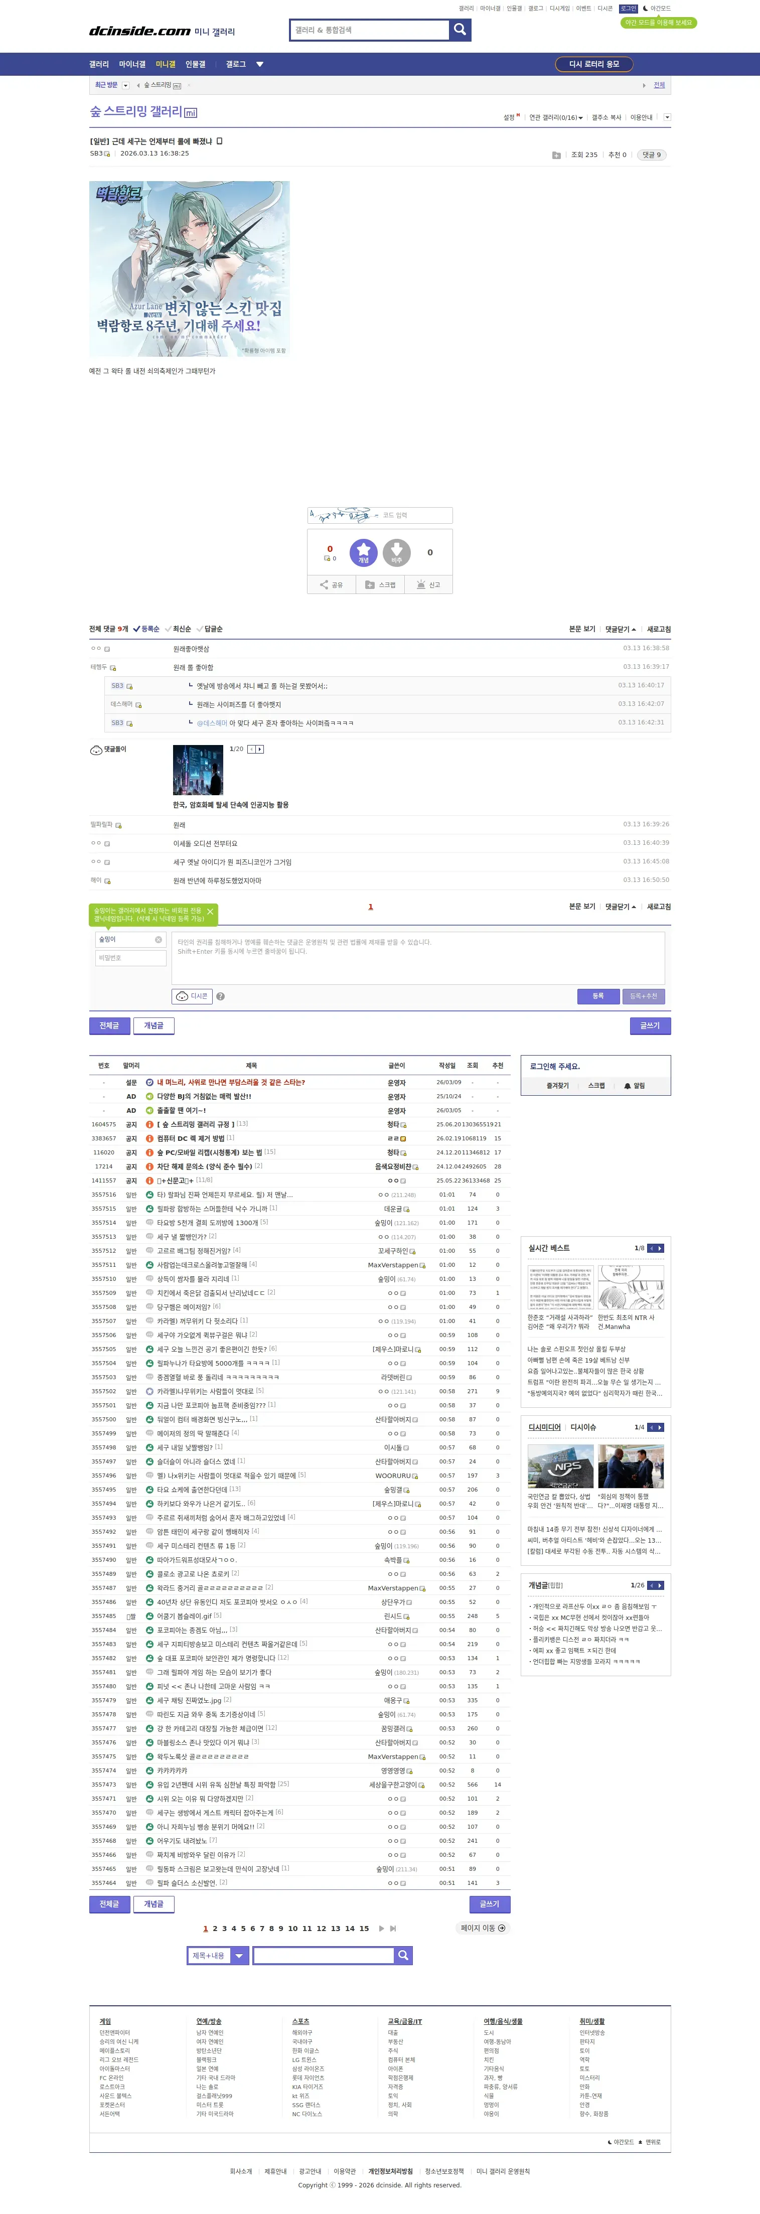Click the 비추 downvote arrow icon
Image resolution: width=760 pixels, height=2214 pixels.
pos(396,553)
